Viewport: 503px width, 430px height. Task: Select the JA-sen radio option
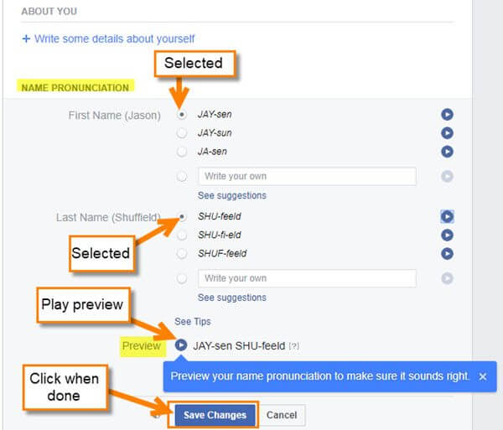(x=182, y=152)
